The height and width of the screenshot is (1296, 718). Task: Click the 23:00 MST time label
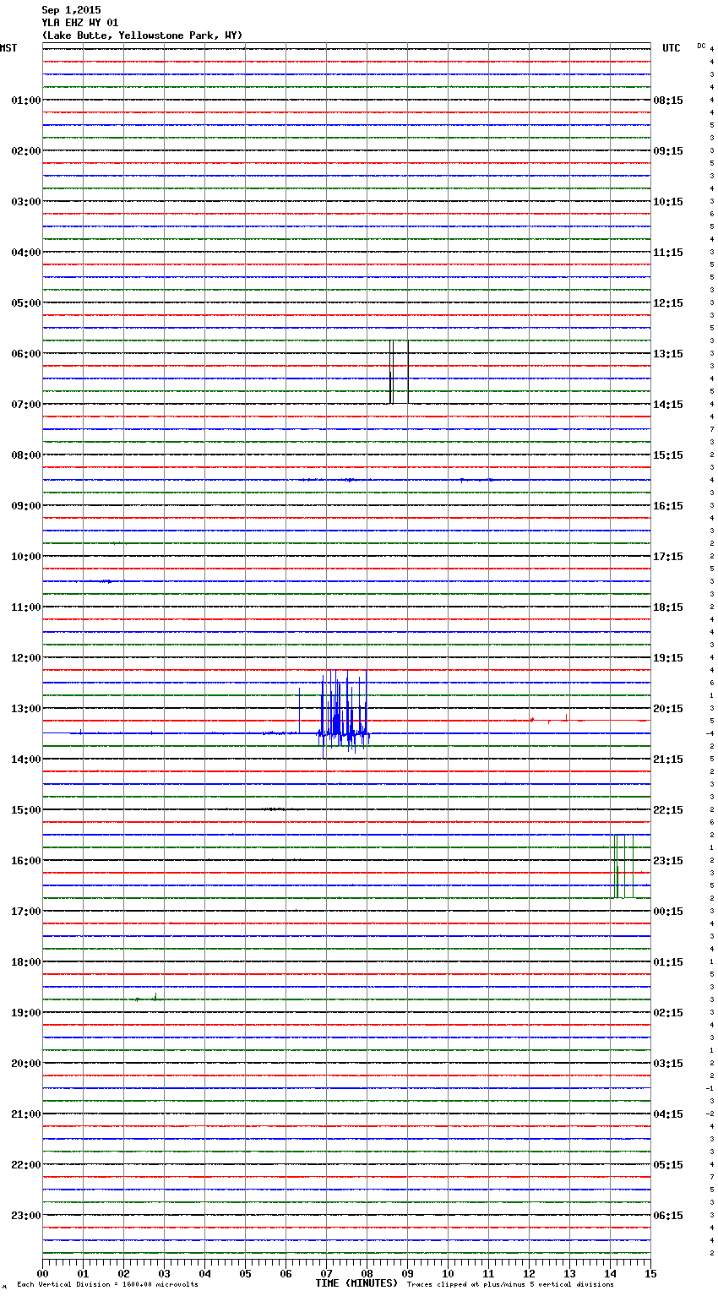[25, 1216]
